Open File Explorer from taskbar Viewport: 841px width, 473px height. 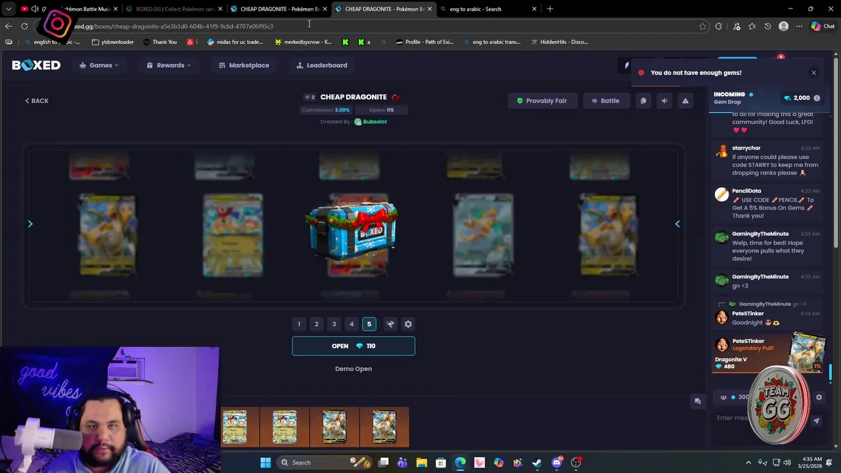[422, 462]
